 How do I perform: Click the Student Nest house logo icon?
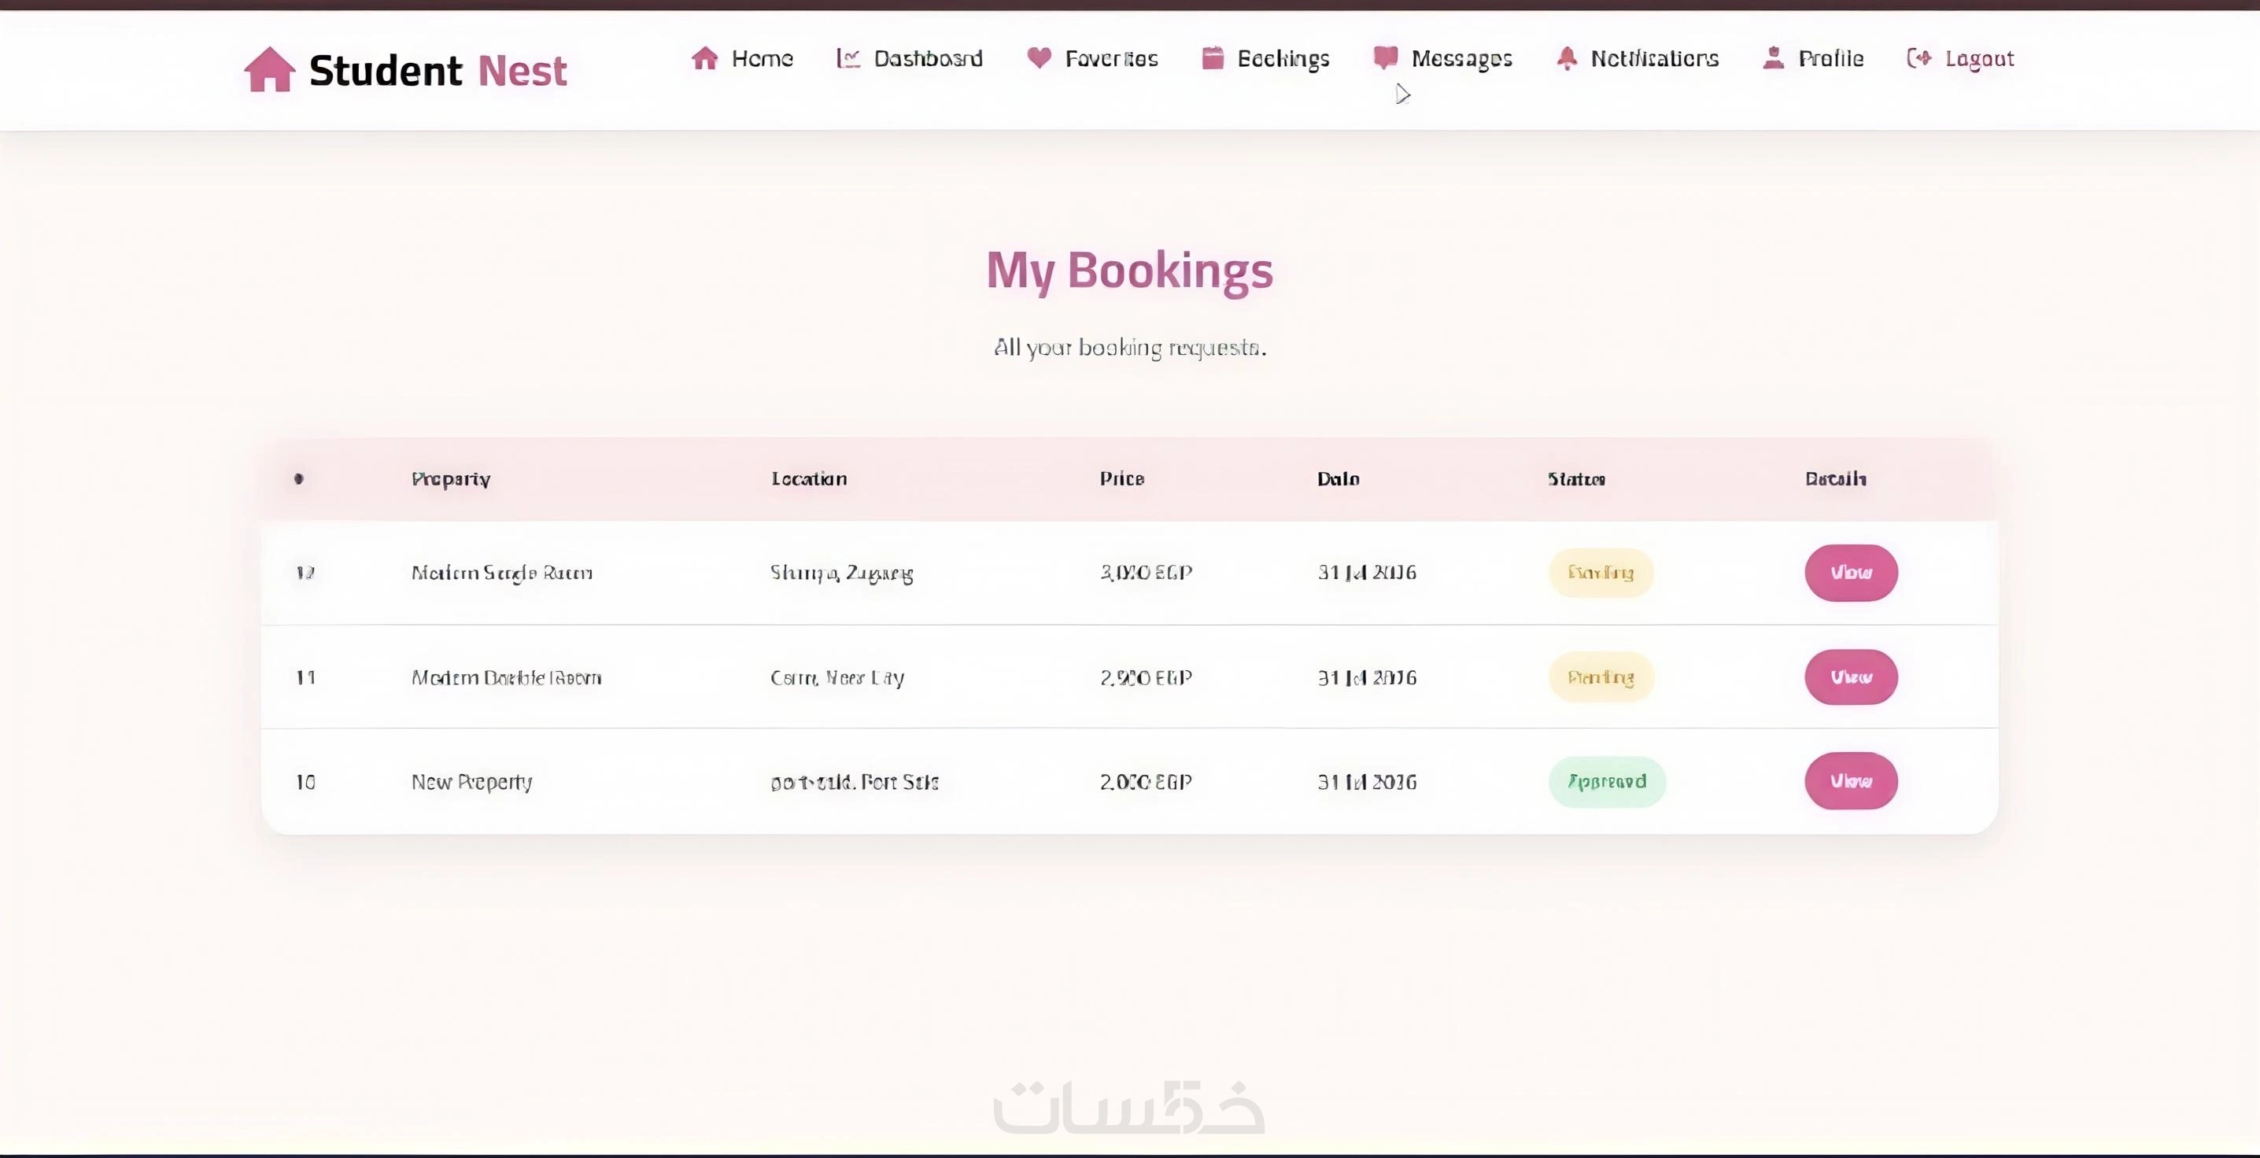pyautogui.click(x=268, y=69)
